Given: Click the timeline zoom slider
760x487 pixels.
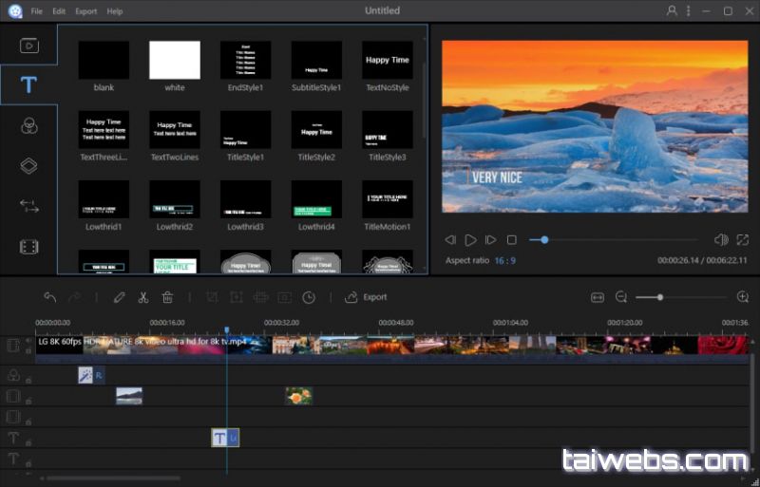Looking at the screenshot, I should click(x=660, y=297).
